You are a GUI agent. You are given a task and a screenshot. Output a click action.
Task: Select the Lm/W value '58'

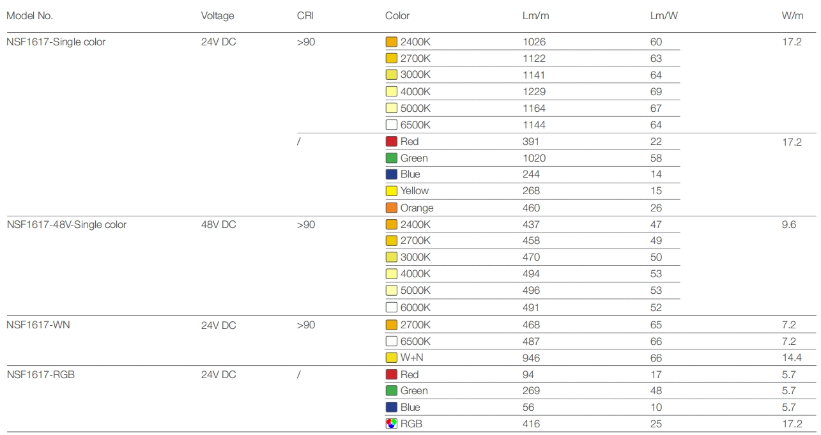(x=656, y=158)
